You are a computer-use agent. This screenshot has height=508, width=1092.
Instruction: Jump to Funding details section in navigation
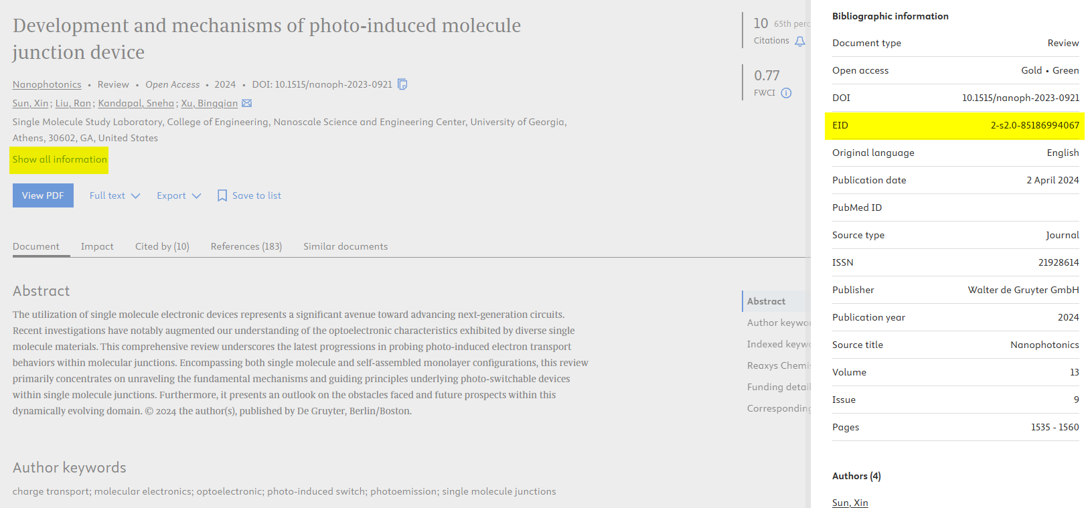[x=778, y=387]
